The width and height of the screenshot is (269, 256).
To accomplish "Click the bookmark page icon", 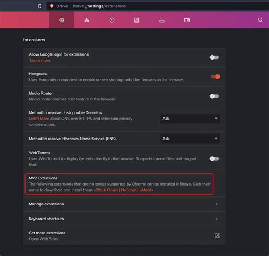I will coord(40,6).
